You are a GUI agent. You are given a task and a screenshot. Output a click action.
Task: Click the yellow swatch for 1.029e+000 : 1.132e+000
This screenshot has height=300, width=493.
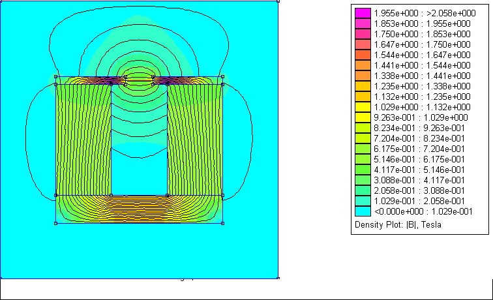point(363,107)
